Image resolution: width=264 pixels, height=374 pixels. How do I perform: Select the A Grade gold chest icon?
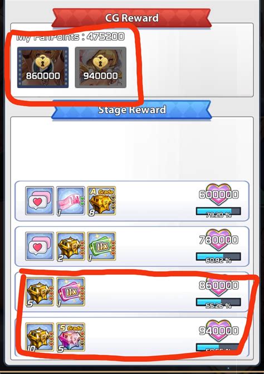(x=101, y=201)
